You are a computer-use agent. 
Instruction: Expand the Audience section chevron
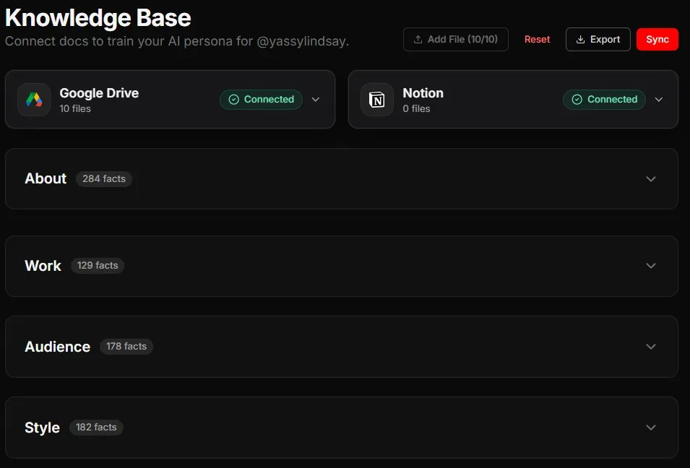pos(651,347)
